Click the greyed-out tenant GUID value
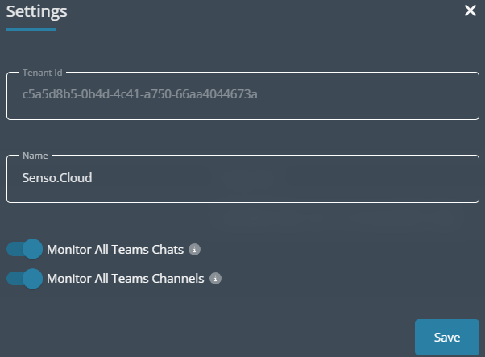Screen dimensions: 485x357 click(x=140, y=94)
